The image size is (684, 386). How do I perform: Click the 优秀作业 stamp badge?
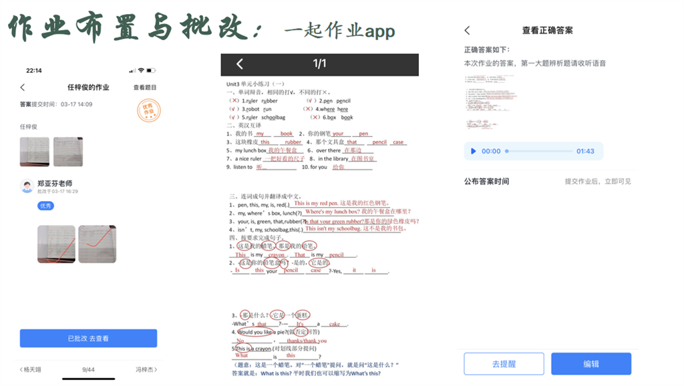coord(149,111)
